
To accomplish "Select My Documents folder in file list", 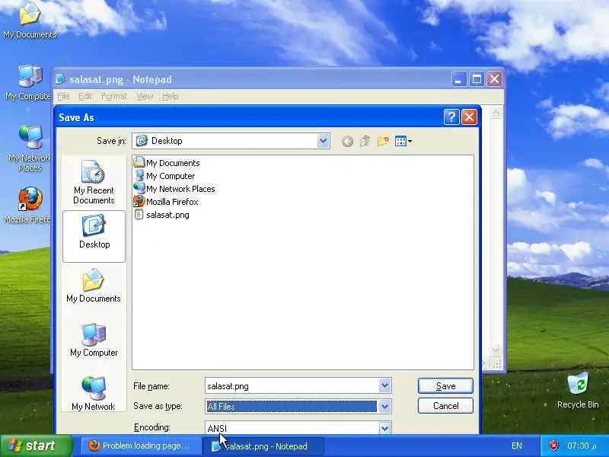I will 167,163.
